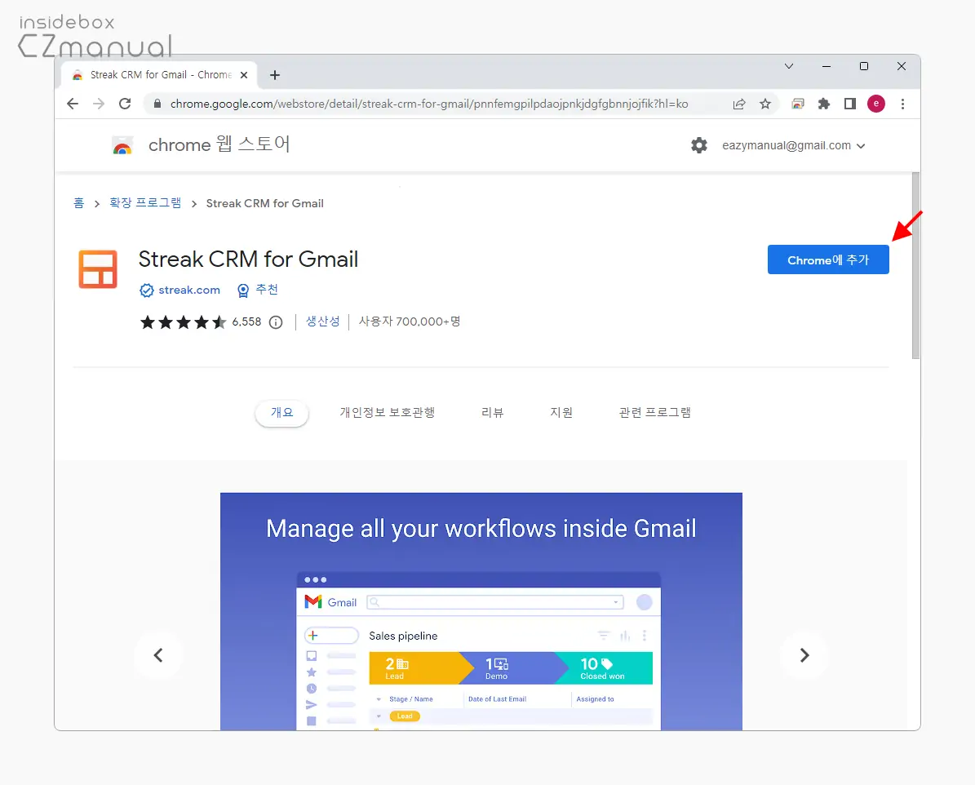Screen dimensions: 975x785
Task: Select the 개요 tab
Action: [x=281, y=413]
